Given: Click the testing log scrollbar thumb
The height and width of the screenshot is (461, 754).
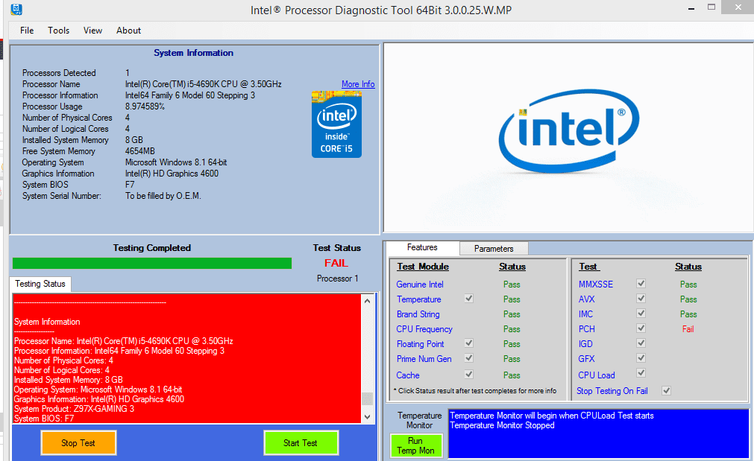Looking at the screenshot, I should tap(368, 398).
